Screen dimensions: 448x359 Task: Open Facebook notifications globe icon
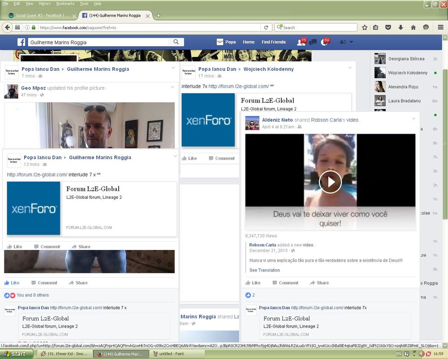click(x=325, y=42)
